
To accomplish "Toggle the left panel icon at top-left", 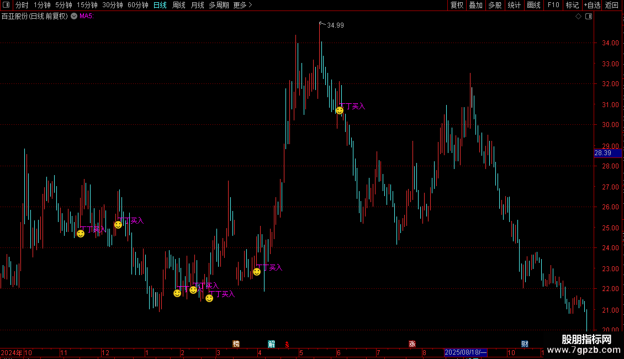I will (x=6, y=5).
